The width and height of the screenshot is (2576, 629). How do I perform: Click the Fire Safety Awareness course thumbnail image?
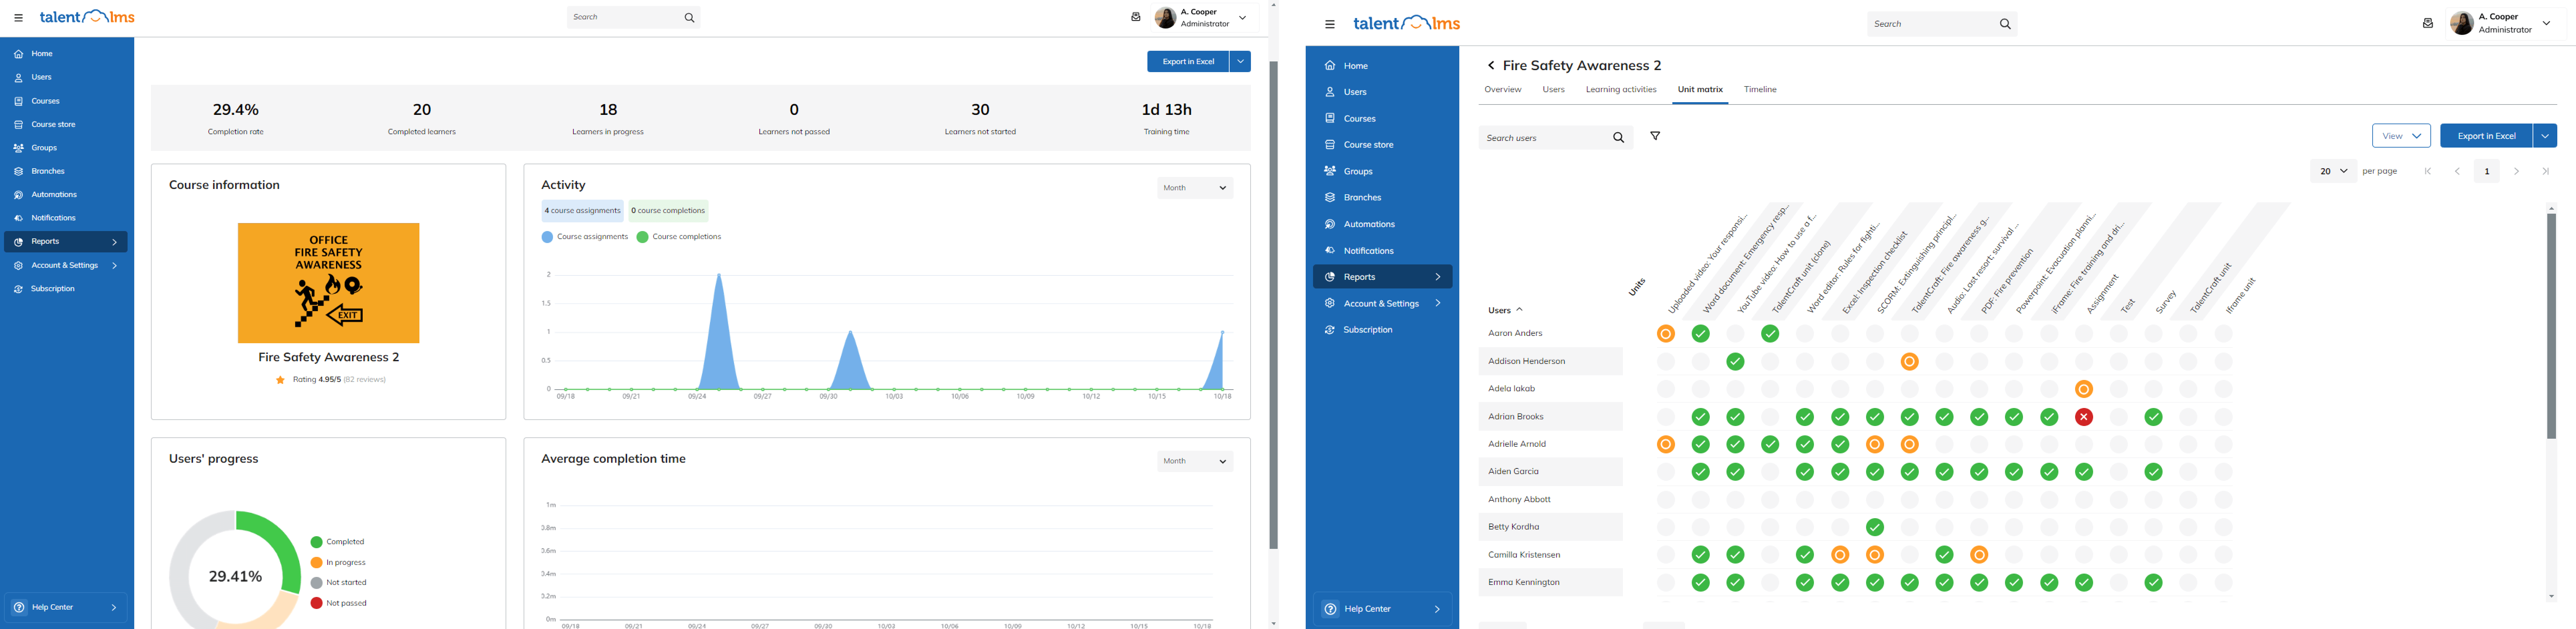pyautogui.click(x=328, y=283)
